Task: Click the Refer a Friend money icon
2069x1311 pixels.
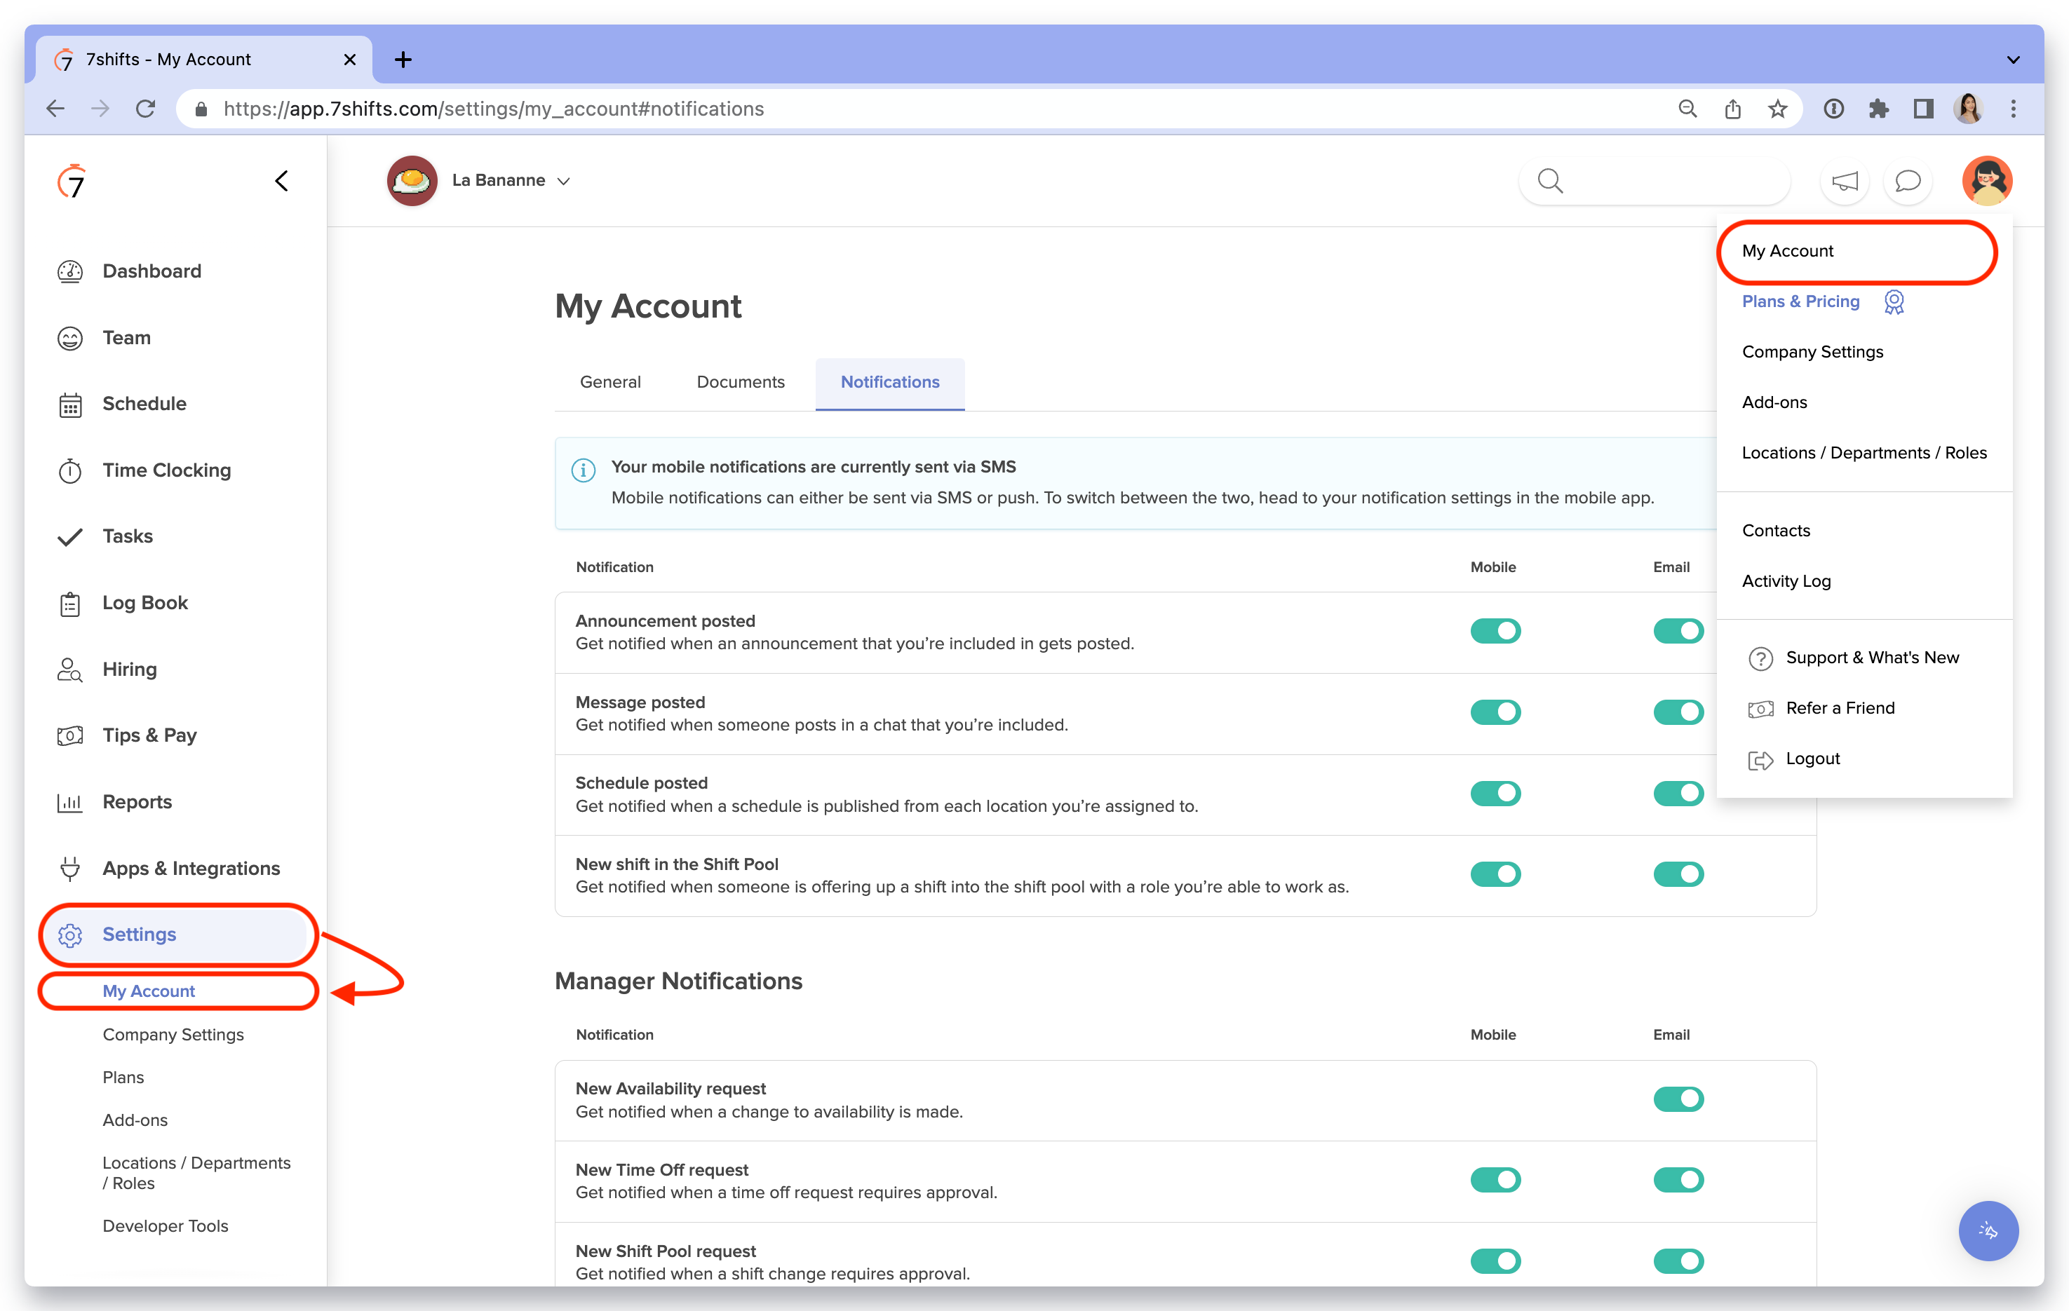Action: pyautogui.click(x=1760, y=709)
